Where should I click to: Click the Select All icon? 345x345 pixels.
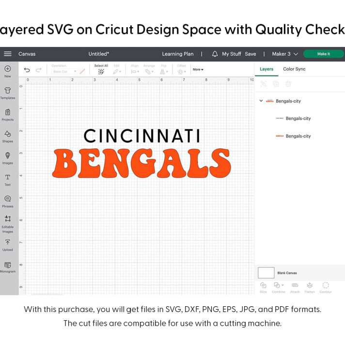point(101,72)
